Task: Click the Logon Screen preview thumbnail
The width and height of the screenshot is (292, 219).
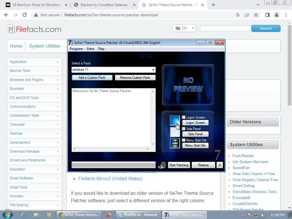Action: coord(175,120)
